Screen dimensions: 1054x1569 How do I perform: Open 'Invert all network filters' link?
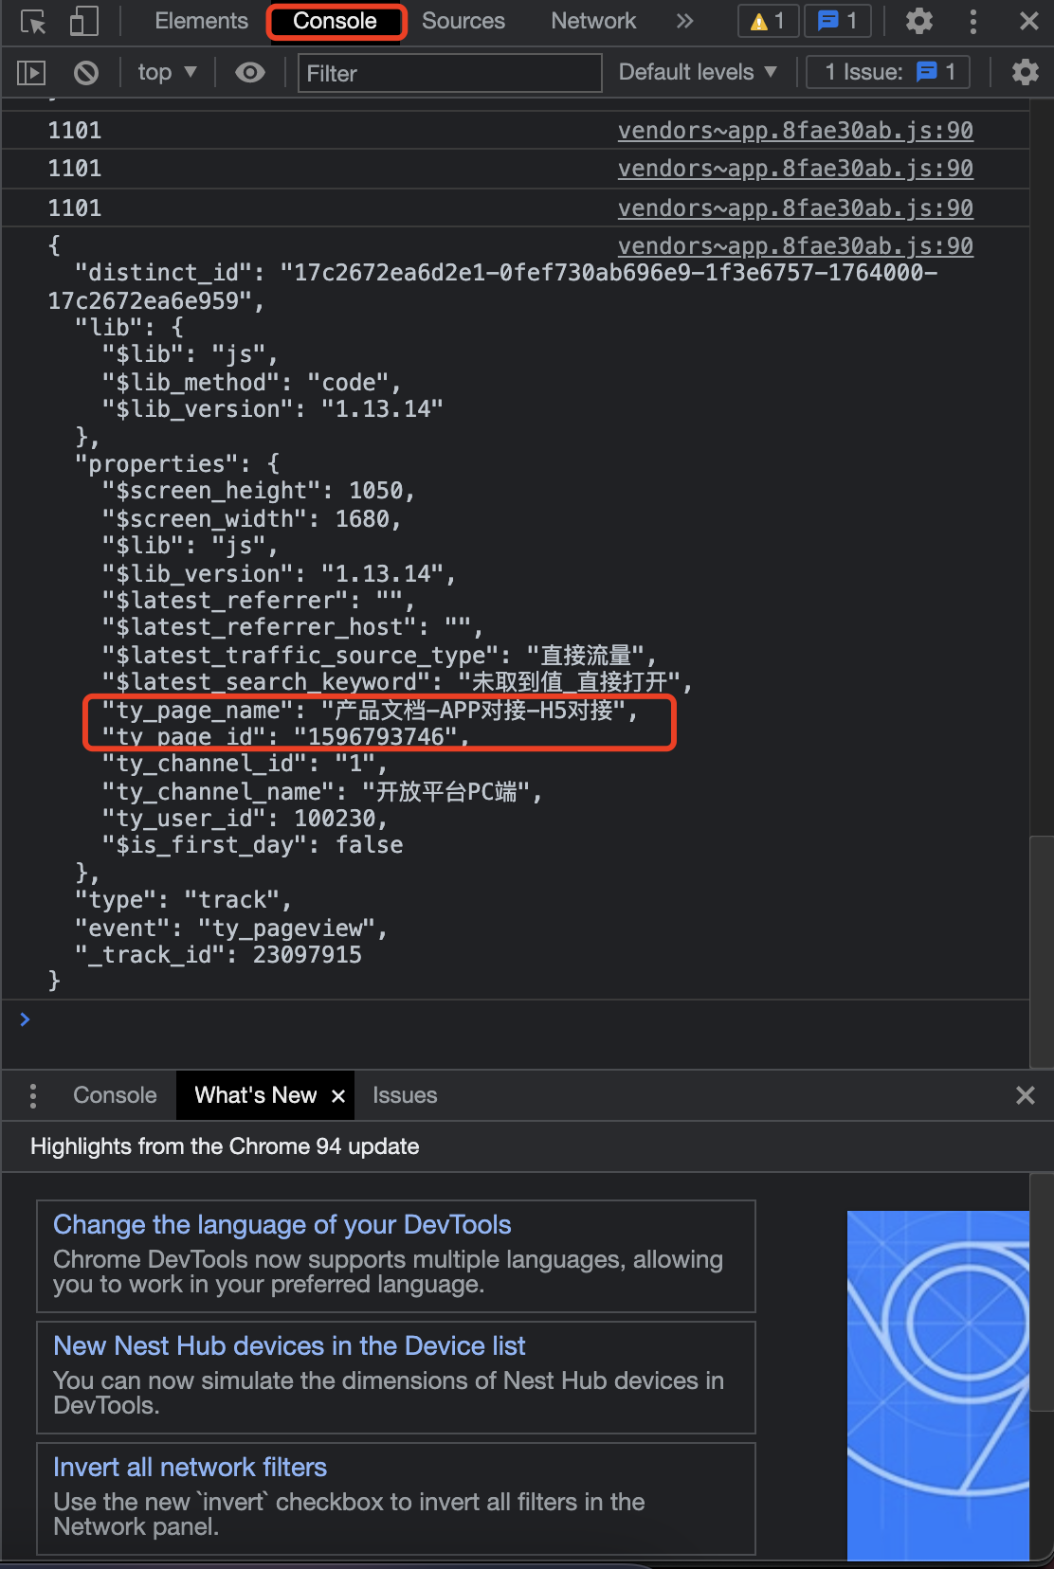pyautogui.click(x=190, y=1467)
